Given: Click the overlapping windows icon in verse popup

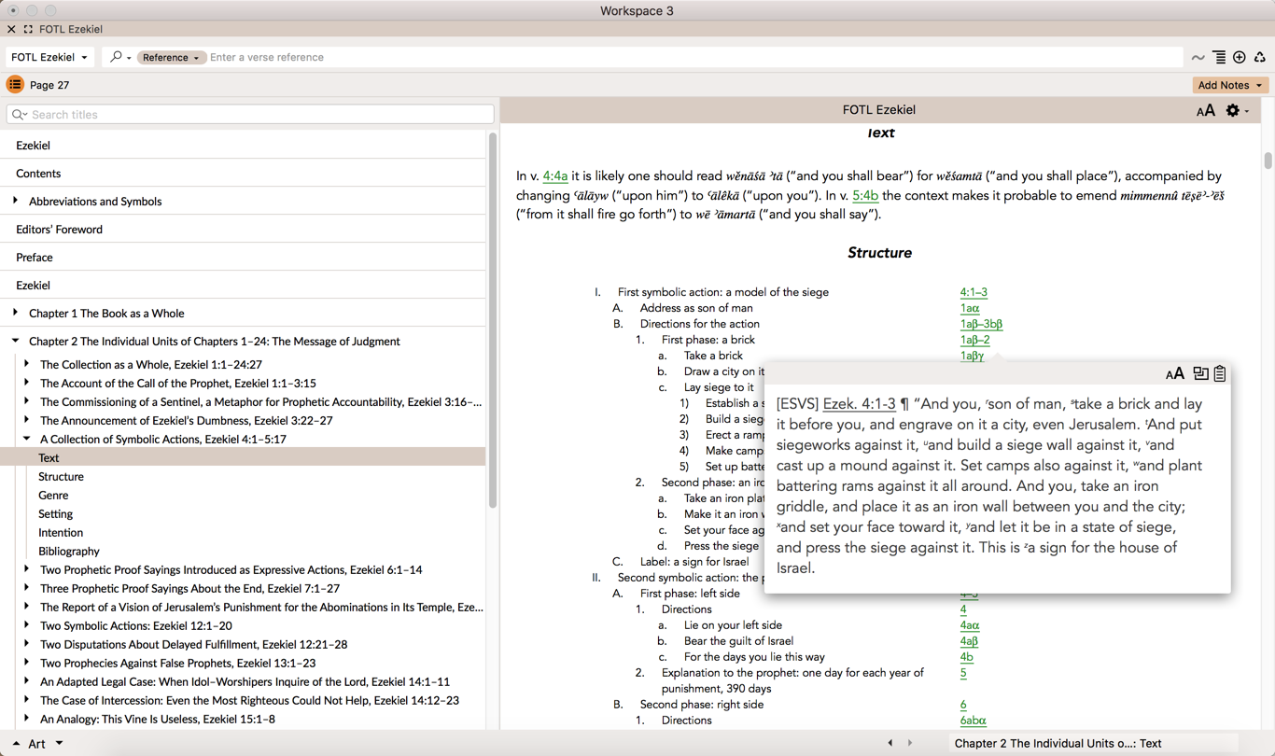Looking at the screenshot, I should tap(1200, 373).
